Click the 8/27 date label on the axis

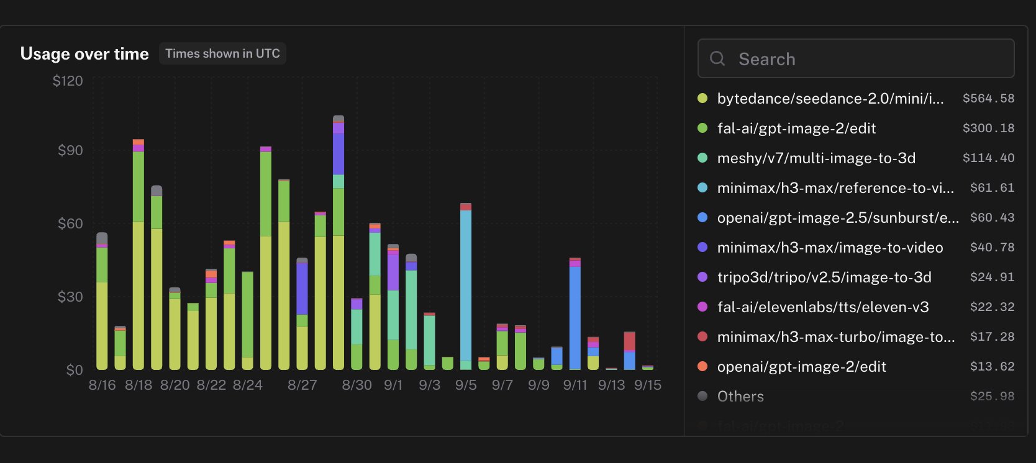coord(302,385)
